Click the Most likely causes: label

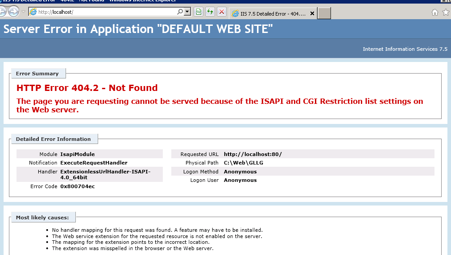[42, 218]
